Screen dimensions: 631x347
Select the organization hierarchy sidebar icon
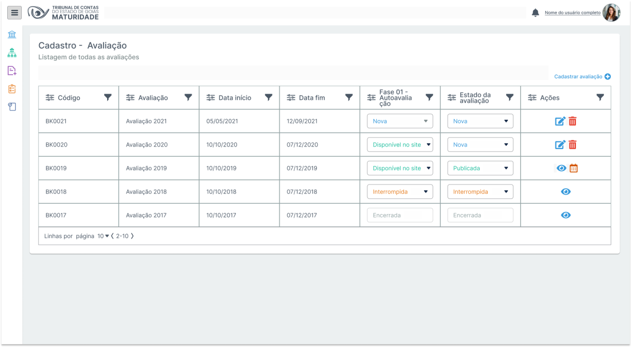(12, 53)
